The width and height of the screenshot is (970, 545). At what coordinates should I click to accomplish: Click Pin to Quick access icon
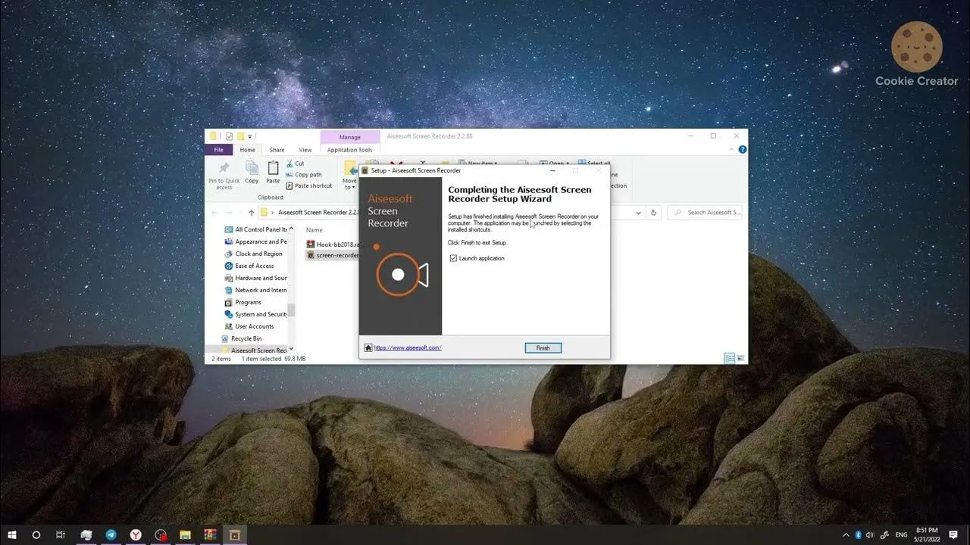224,168
